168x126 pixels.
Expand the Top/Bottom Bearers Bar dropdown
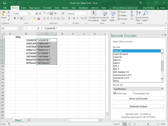pos(138,89)
